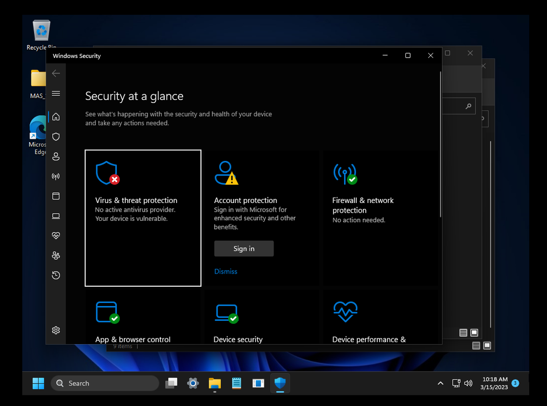Open App & browser control title
Screen dimensions: 547x406
(133, 340)
